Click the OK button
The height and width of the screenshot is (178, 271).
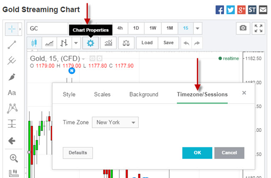(197, 153)
